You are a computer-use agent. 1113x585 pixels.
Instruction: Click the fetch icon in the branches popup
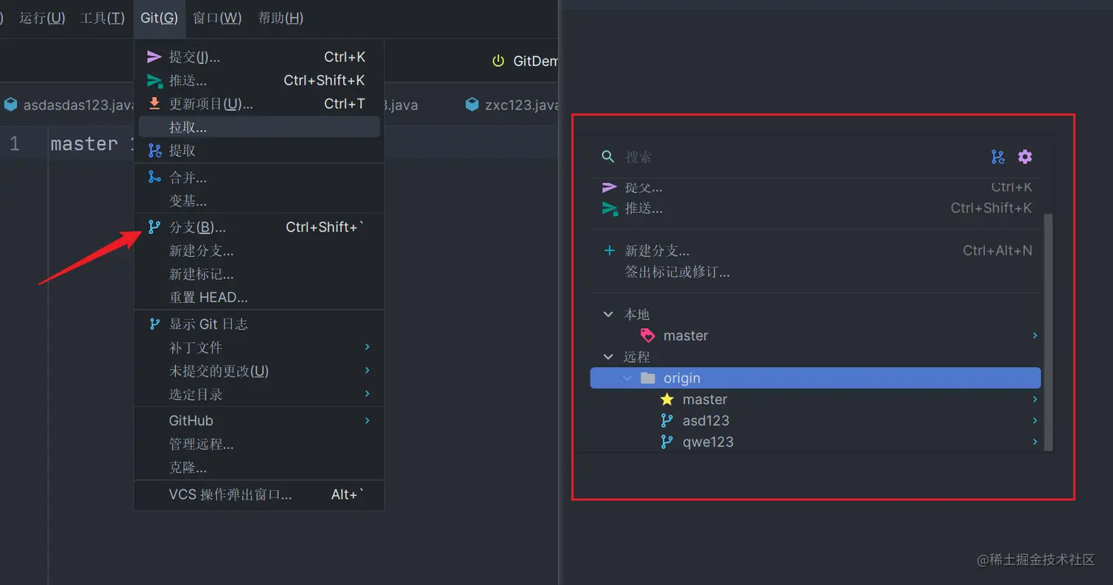pyautogui.click(x=997, y=156)
